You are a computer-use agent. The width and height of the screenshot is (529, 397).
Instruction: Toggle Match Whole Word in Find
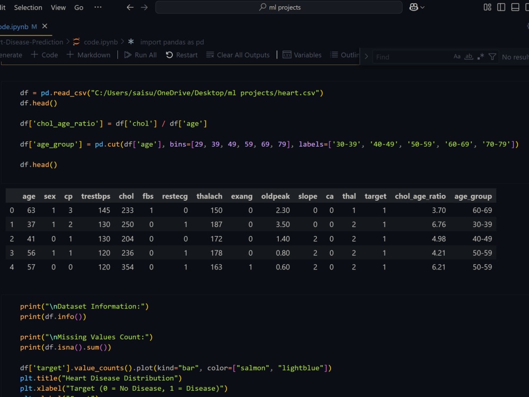[469, 57]
